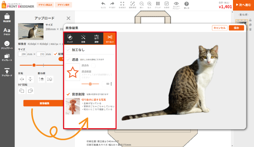
Task: Select the 加工なし checkbox option
Action: pyautogui.click(x=68, y=50)
